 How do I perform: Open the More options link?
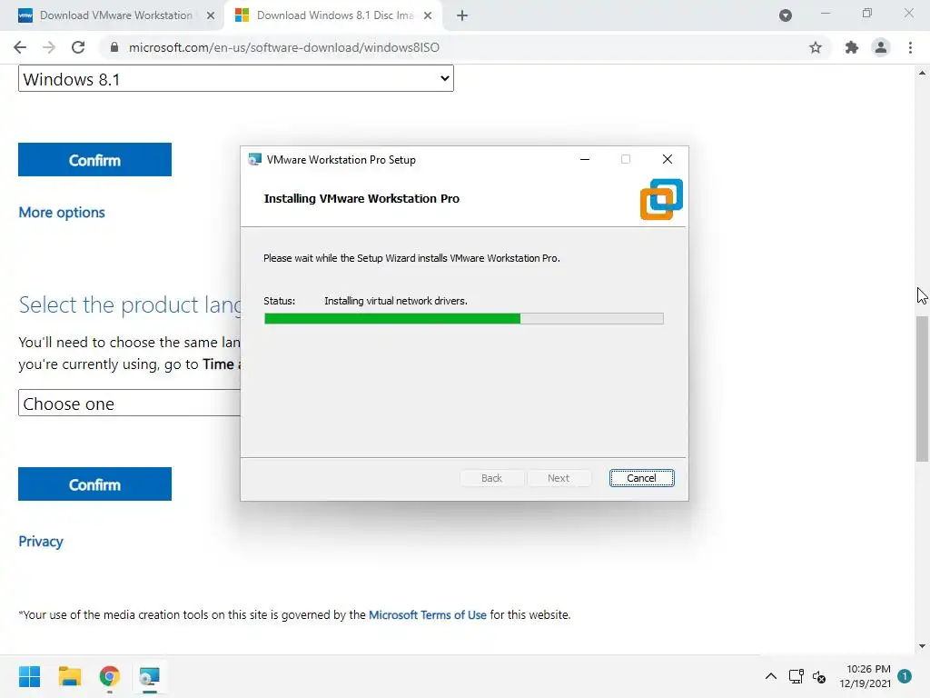[62, 213]
